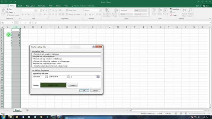The height and width of the screenshot is (119, 212).
Task: Switch to the Data ribbon tab
Action: point(50,6)
